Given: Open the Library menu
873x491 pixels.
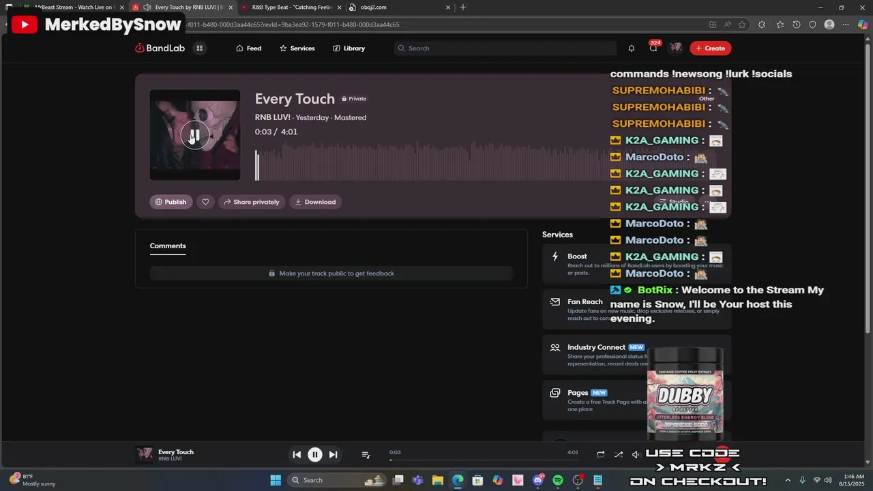Looking at the screenshot, I should 349,48.
